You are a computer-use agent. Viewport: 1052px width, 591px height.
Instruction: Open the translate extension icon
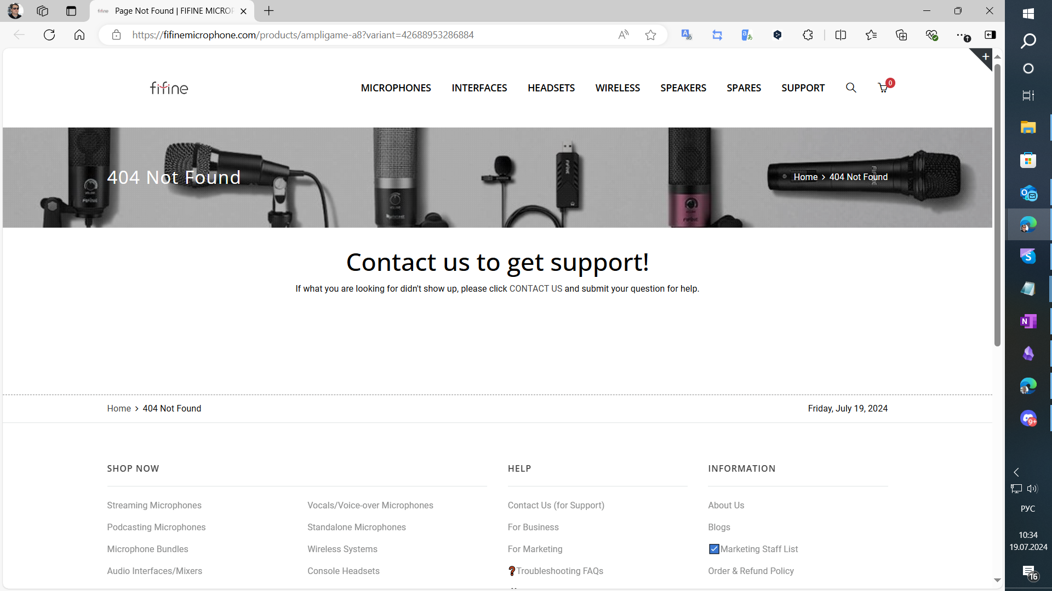coord(687,35)
